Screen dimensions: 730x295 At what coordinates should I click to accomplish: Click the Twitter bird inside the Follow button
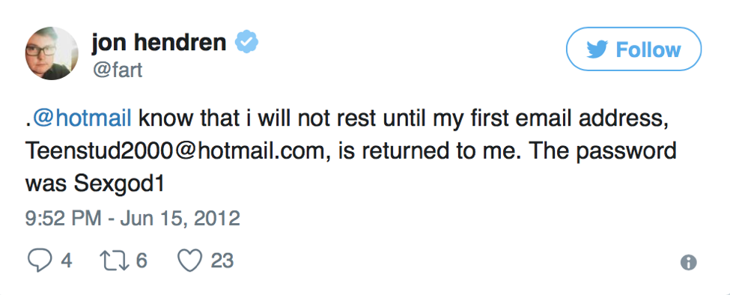tap(597, 49)
